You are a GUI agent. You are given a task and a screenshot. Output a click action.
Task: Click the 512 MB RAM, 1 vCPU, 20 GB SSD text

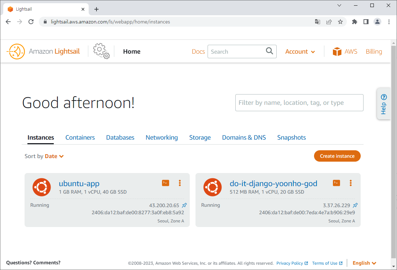pyautogui.click(x=267, y=192)
